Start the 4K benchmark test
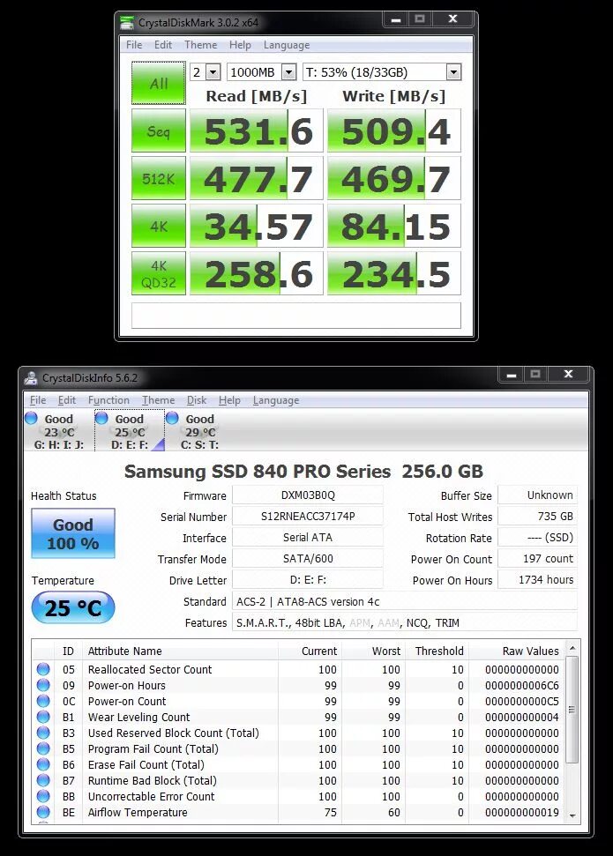 [x=159, y=226]
